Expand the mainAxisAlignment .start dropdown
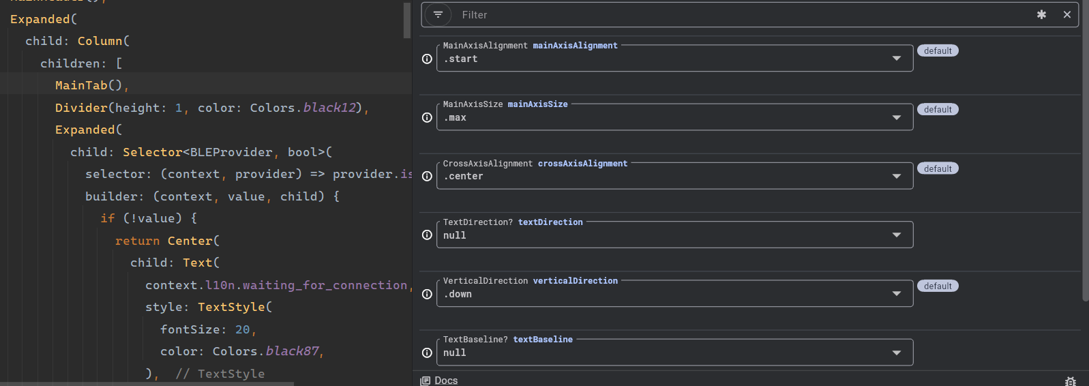1089x386 pixels. click(674, 59)
